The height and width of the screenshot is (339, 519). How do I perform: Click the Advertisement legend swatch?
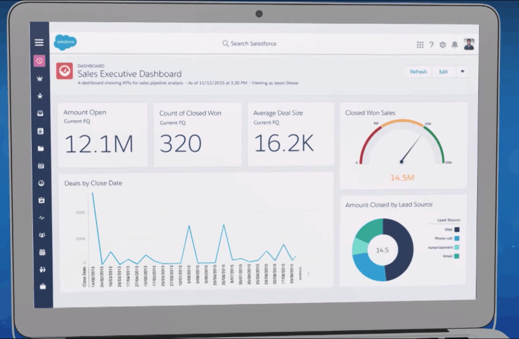tap(457, 248)
